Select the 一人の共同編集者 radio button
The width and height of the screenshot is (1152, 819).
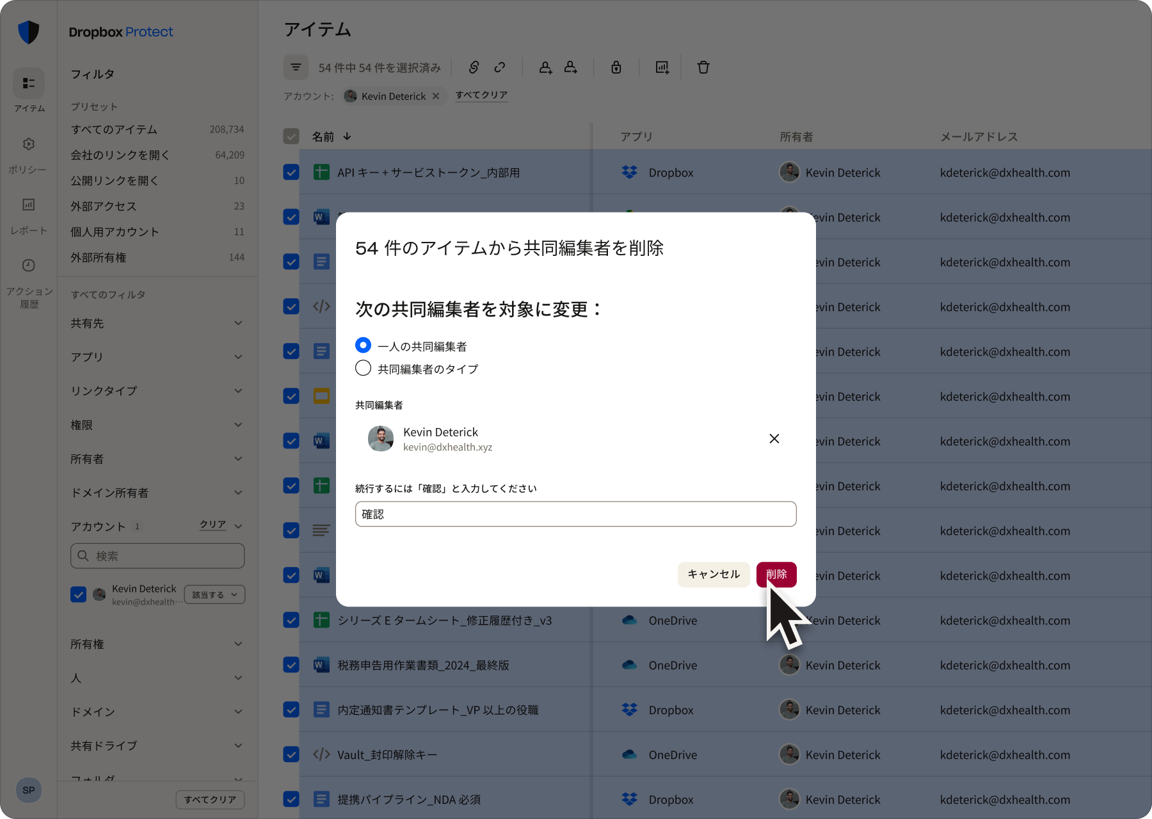click(363, 346)
